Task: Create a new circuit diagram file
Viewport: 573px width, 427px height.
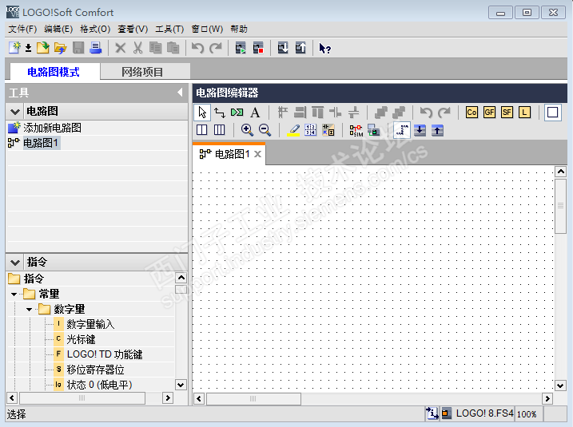Action: [x=14, y=48]
